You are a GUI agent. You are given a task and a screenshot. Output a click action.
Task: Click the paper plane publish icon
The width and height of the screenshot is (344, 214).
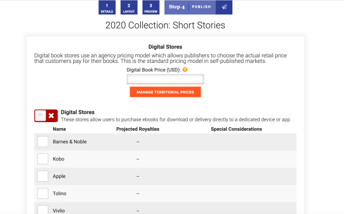pos(224,7)
